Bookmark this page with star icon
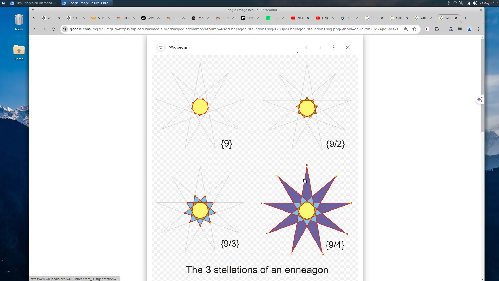 (414, 29)
